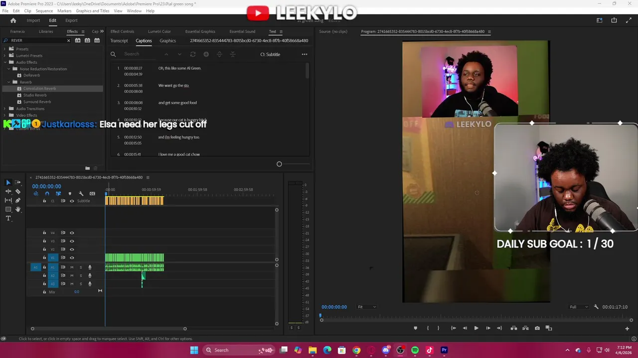Open the Button Editor plus icon
This screenshot has width=638, height=358.
click(627, 328)
